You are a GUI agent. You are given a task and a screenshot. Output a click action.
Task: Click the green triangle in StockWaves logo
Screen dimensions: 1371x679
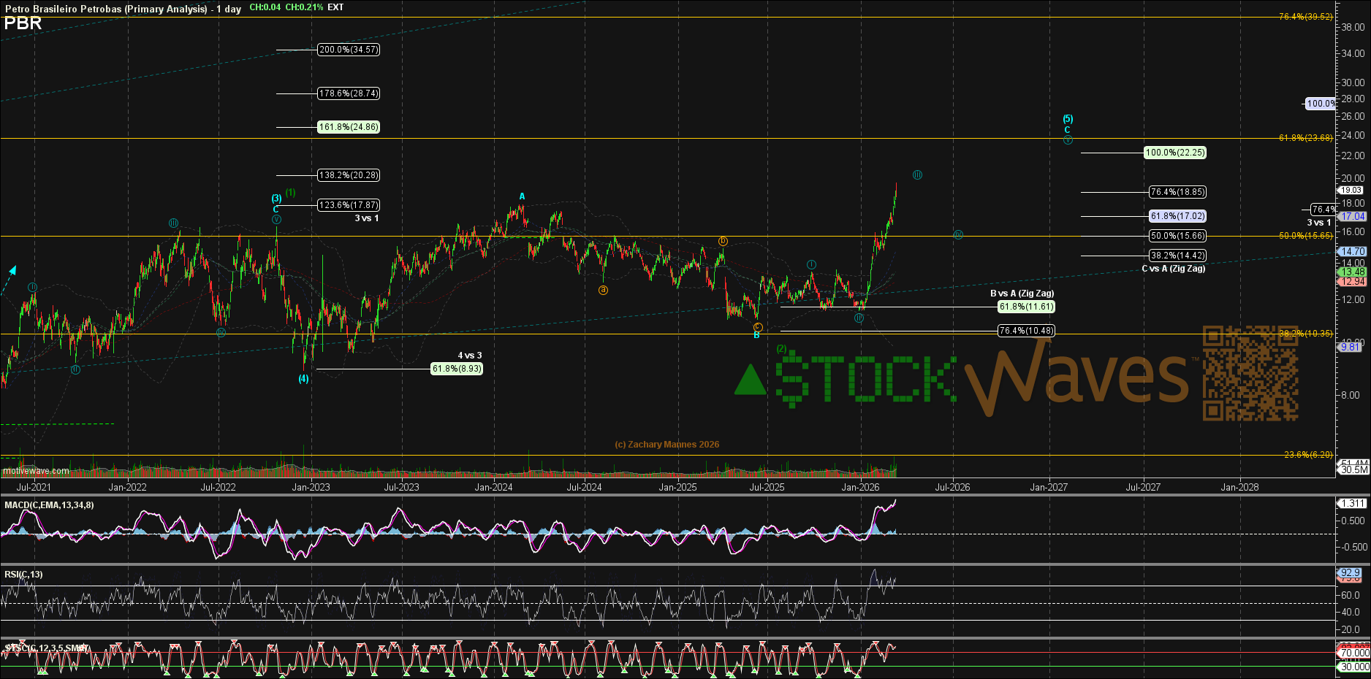[x=750, y=380]
